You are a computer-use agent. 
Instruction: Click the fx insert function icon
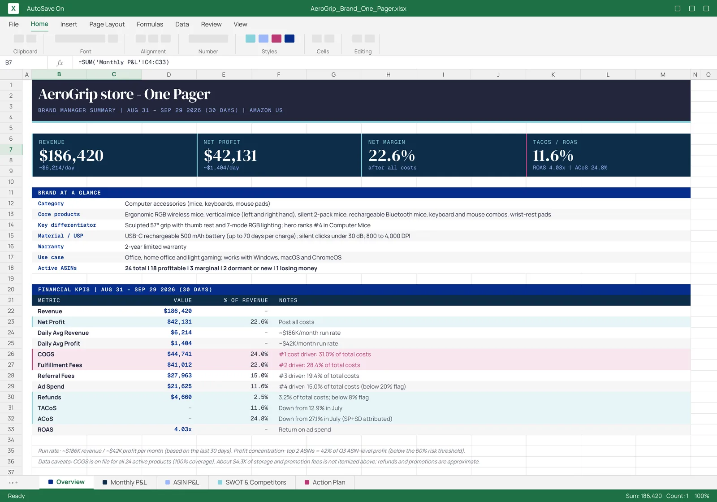pyautogui.click(x=60, y=63)
